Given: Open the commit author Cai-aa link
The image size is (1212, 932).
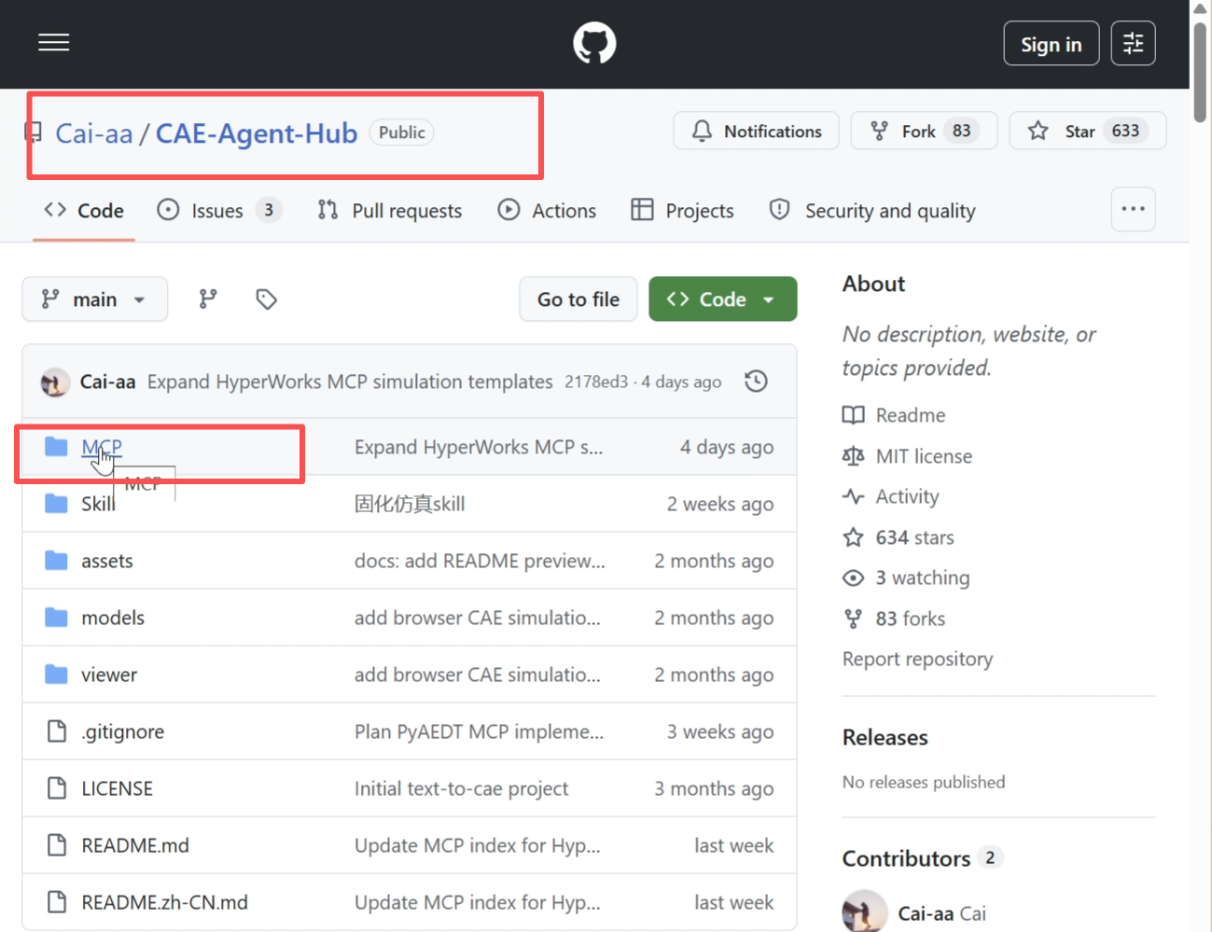Looking at the screenshot, I should point(107,382).
